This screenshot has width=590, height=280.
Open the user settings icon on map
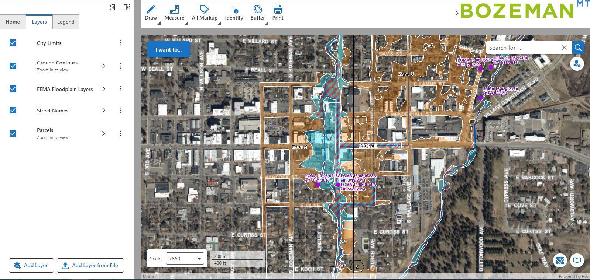(x=577, y=64)
